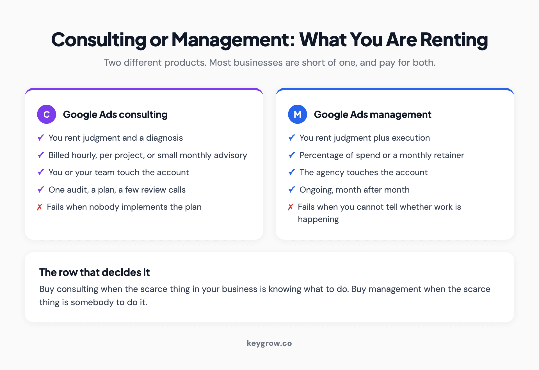Click red X beside 'Fails when you cannot tell'
This screenshot has width=539, height=370.
click(291, 207)
